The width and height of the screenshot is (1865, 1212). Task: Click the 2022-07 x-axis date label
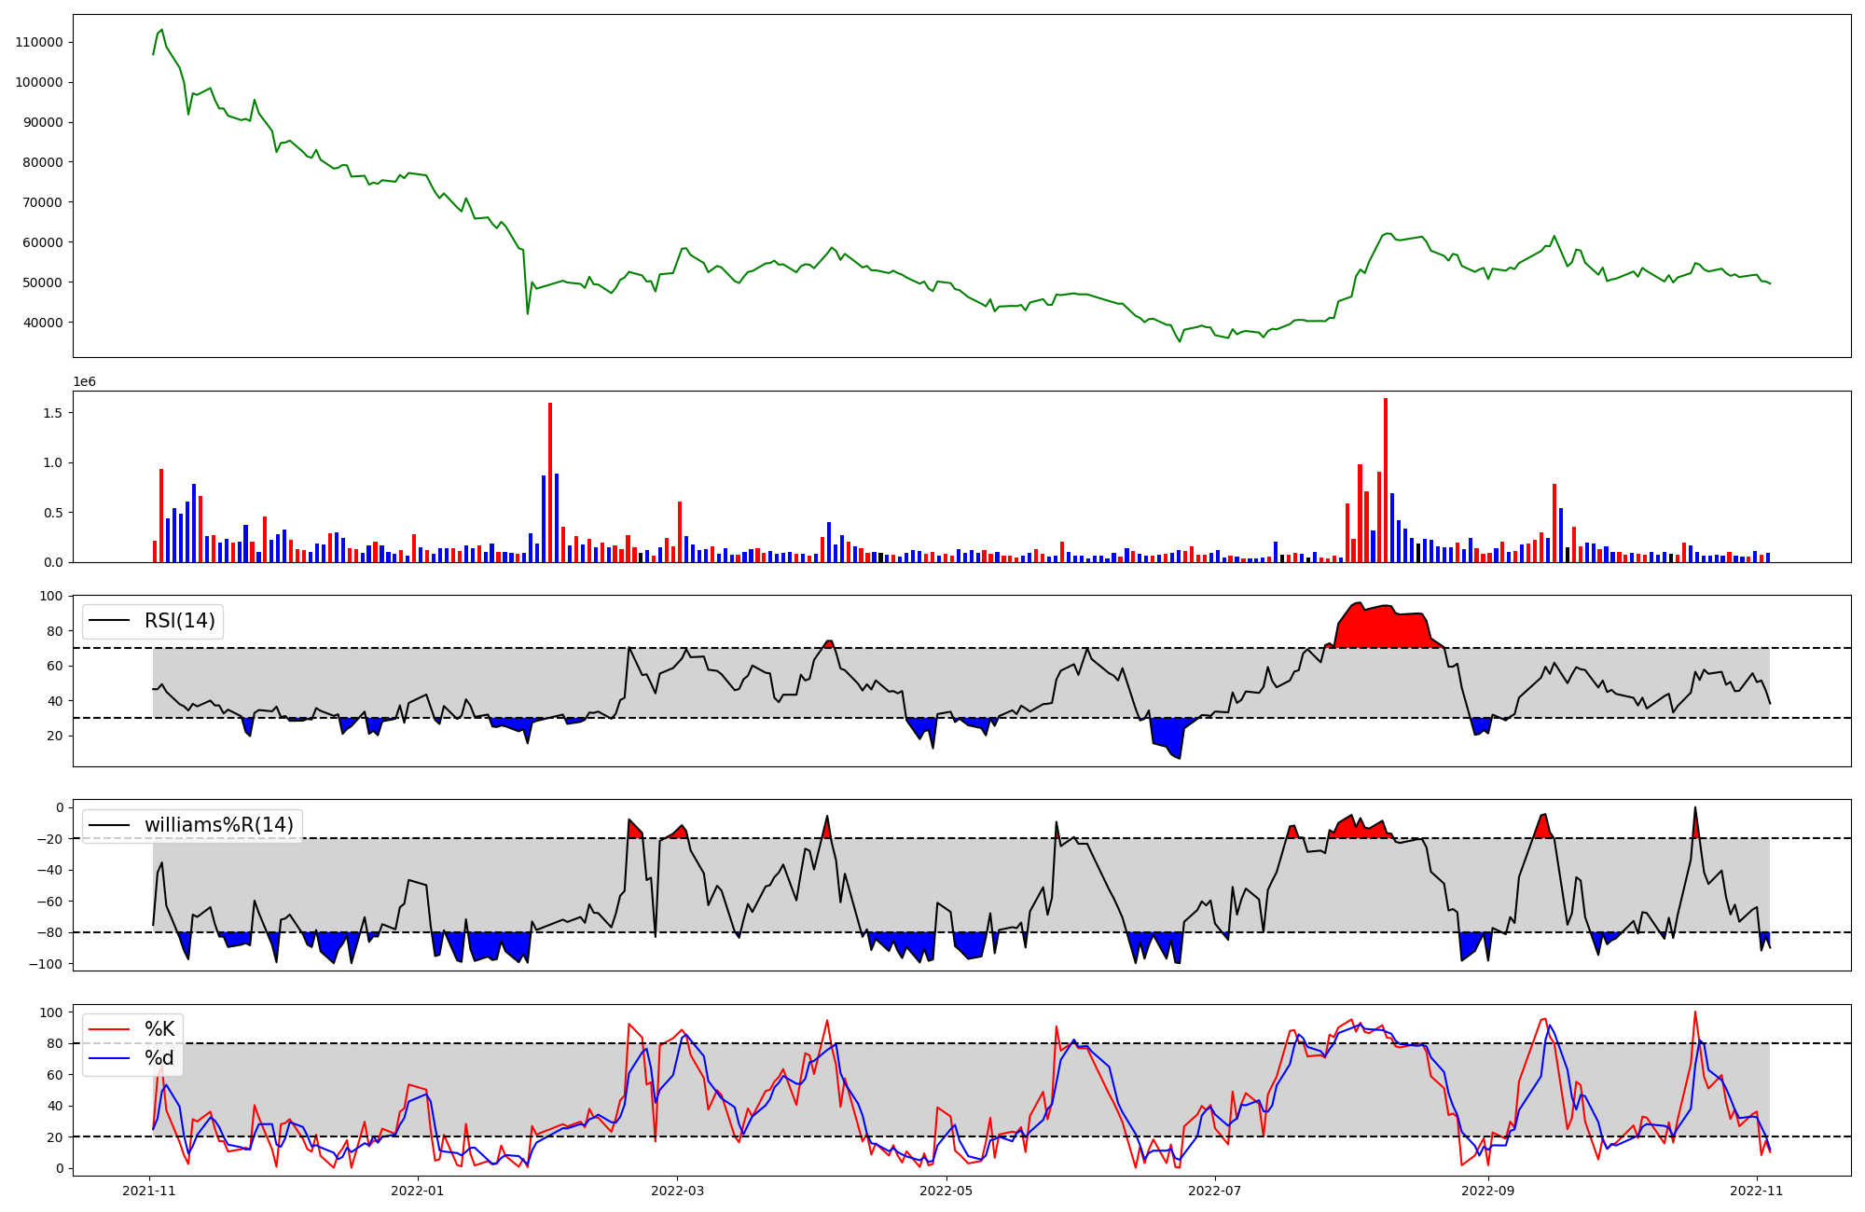coord(1214,1191)
